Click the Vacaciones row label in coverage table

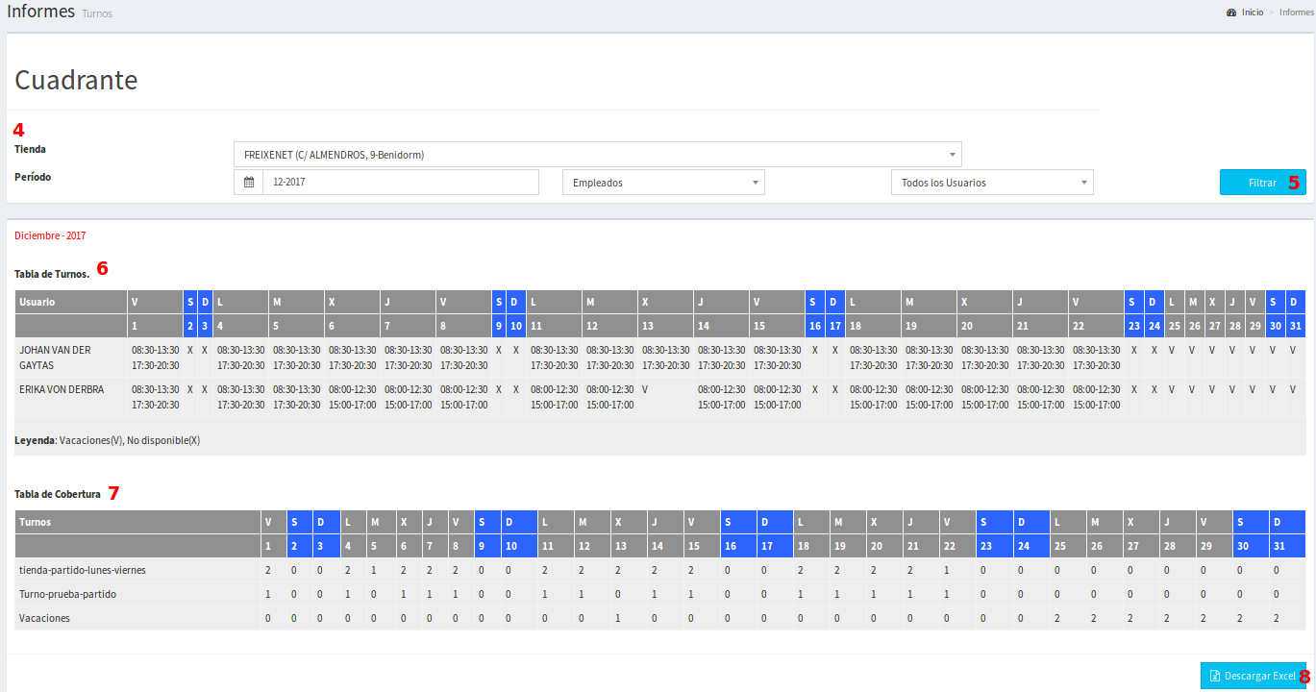tap(44, 618)
